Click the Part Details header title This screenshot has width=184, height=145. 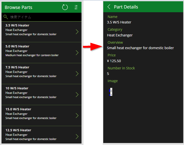tap(126, 7)
